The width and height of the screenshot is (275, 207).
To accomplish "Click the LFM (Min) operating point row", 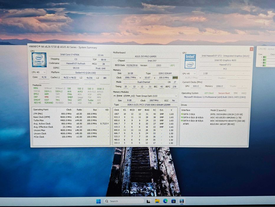I will 71,114.
